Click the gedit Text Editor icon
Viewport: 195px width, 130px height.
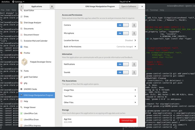[21, 77]
